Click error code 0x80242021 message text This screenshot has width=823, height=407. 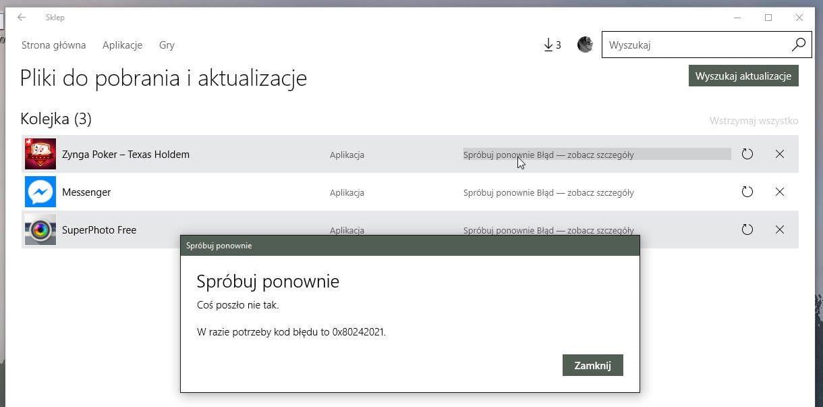tap(291, 332)
